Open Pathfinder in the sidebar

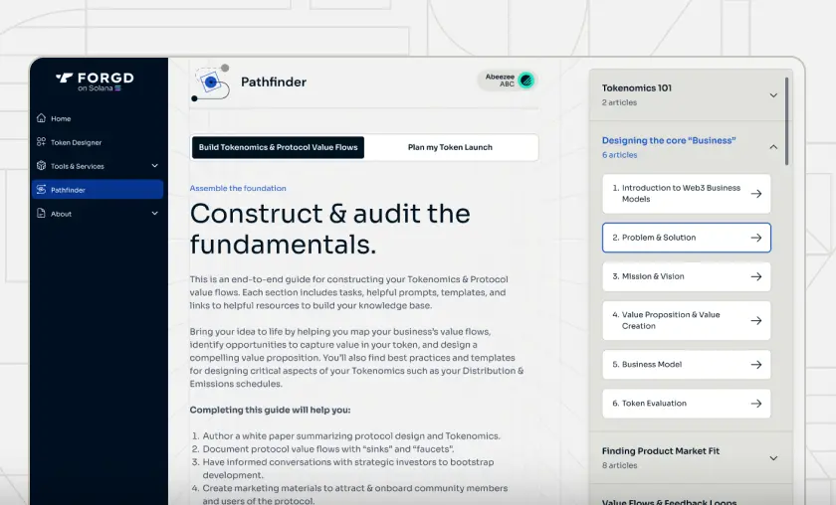(x=97, y=190)
